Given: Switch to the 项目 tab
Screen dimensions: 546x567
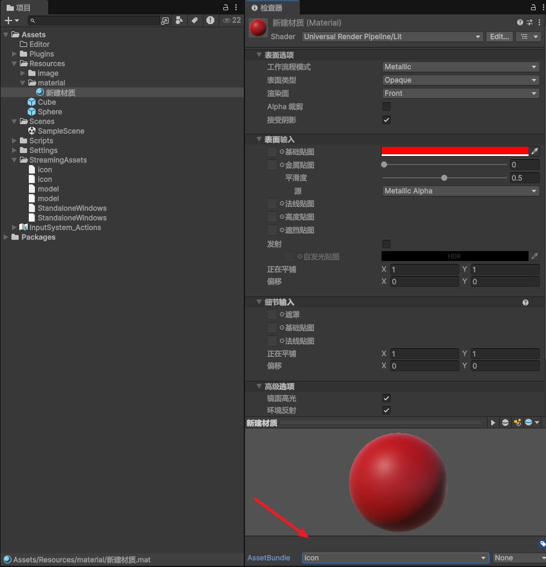Looking at the screenshot, I should point(24,8).
